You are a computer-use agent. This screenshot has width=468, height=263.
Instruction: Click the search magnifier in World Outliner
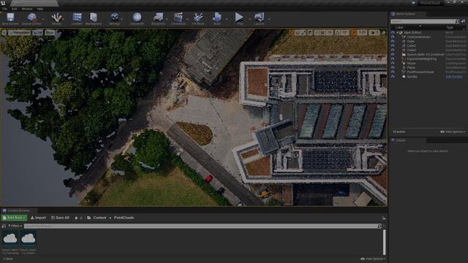[457, 21]
